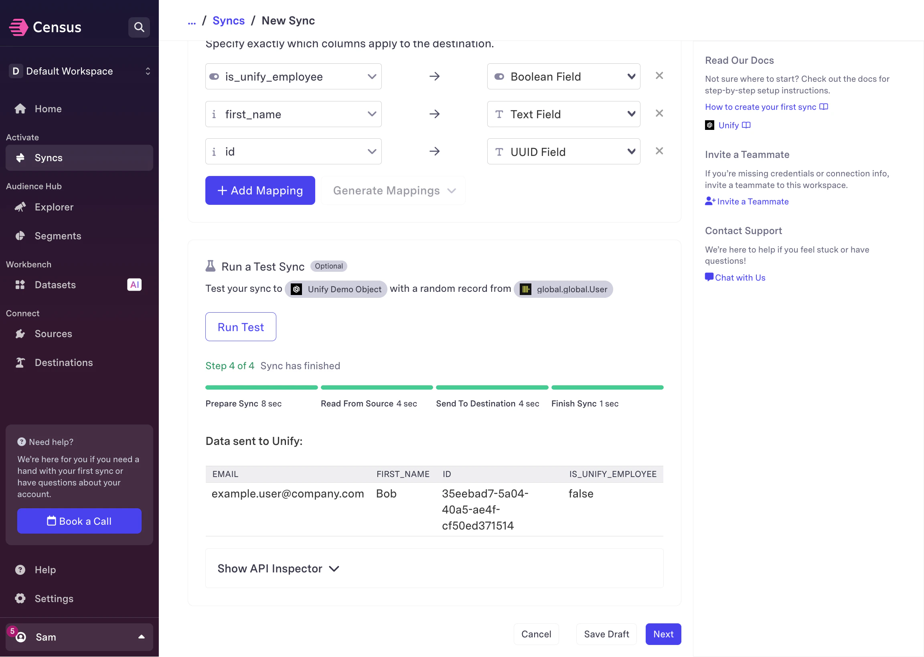
Task: Click the Syncs breadcrumb link
Action: [228, 20]
